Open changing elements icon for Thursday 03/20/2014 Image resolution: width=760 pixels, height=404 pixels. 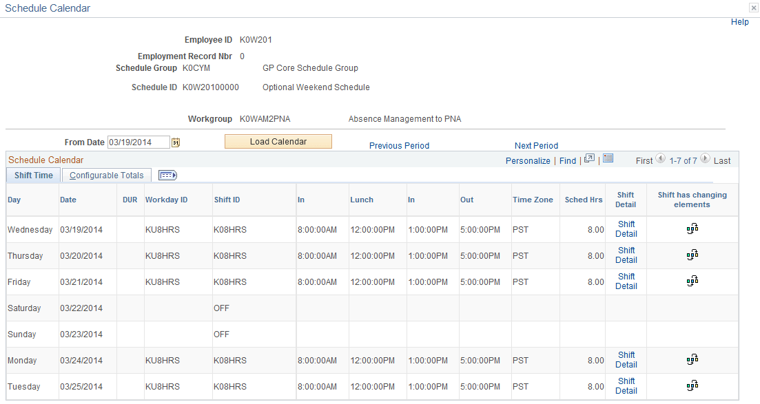[692, 255]
